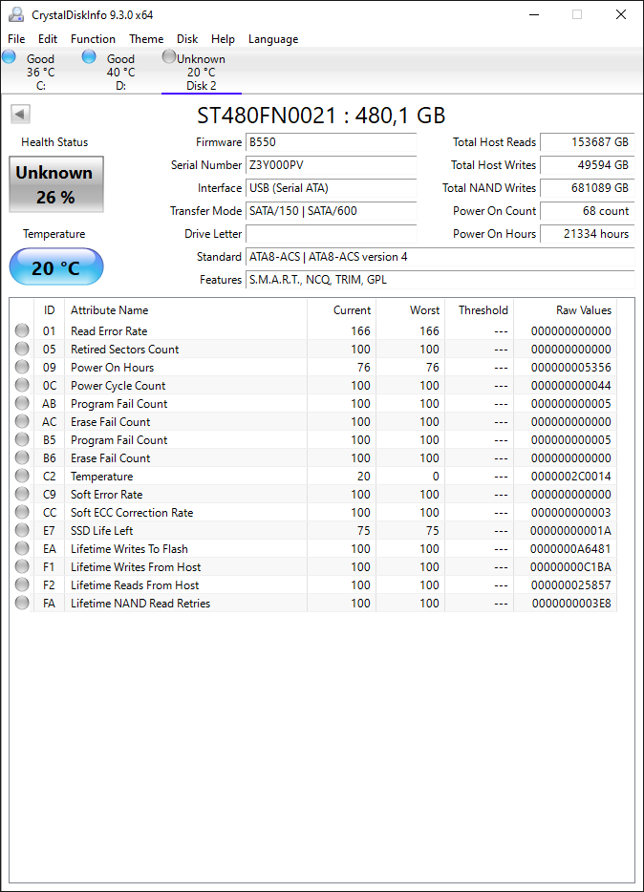The height and width of the screenshot is (892, 644).
Task: Click the Unknown 26 % health status button
Action: (x=56, y=184)
